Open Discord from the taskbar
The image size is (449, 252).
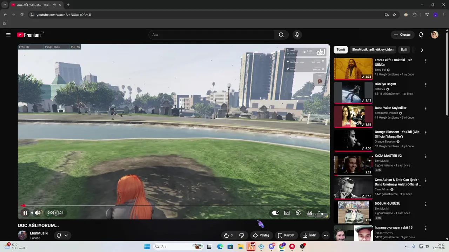click(x=272, y=246)
